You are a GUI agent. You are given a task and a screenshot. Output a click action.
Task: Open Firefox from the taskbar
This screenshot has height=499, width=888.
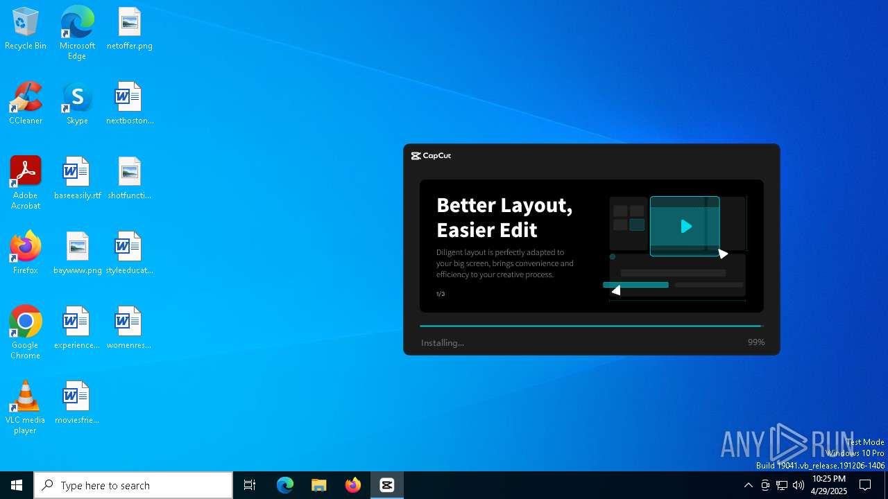(x=353, y=485)
